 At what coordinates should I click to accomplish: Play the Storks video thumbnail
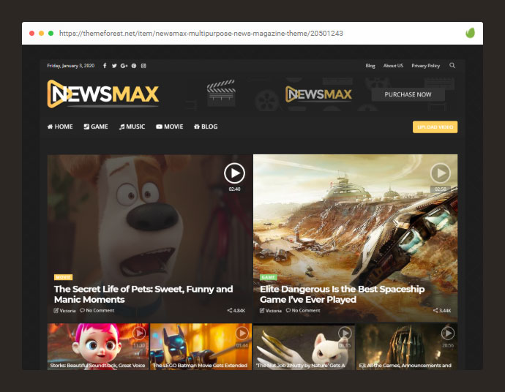point(139,333)
